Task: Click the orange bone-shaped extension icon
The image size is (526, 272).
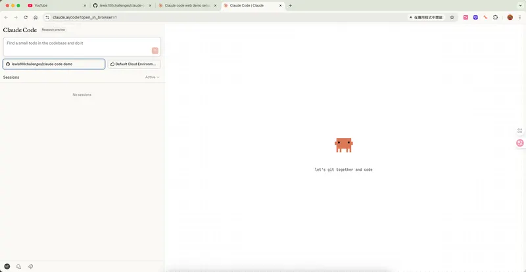Action: pos(485,18)
